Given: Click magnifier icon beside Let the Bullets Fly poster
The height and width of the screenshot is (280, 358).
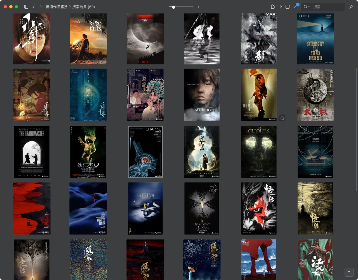Looking at the screenshot, I should pos(282,118).
